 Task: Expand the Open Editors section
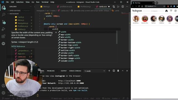click(15, 11)
